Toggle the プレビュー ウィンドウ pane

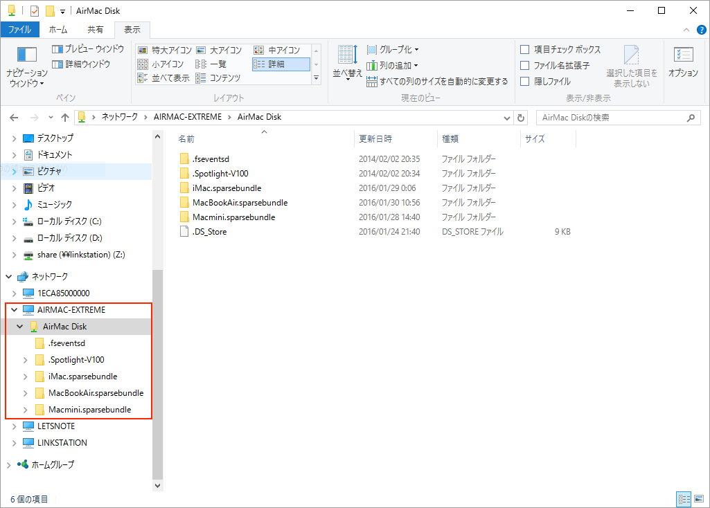[88, 49]
